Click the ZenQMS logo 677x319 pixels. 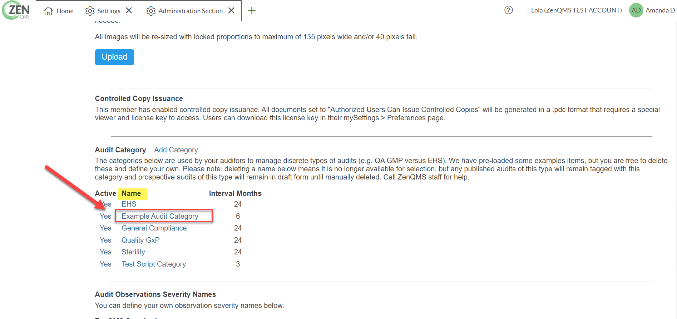16,10
